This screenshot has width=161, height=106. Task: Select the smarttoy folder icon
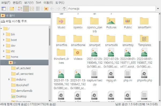tap(128, 38)
